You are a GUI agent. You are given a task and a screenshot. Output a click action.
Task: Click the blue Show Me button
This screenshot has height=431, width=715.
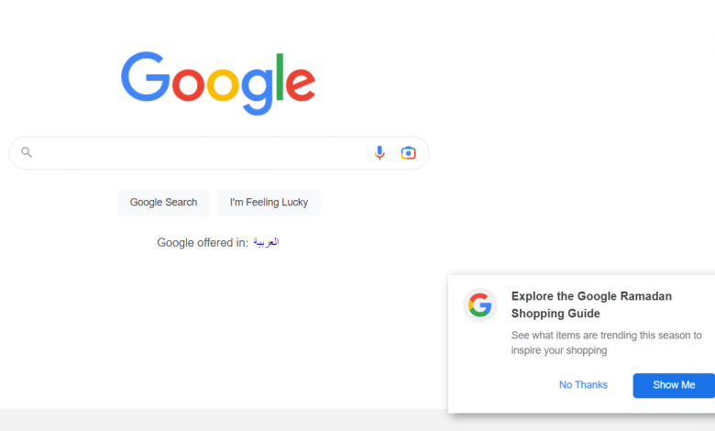pyautogui.click(x=674, y=385)
